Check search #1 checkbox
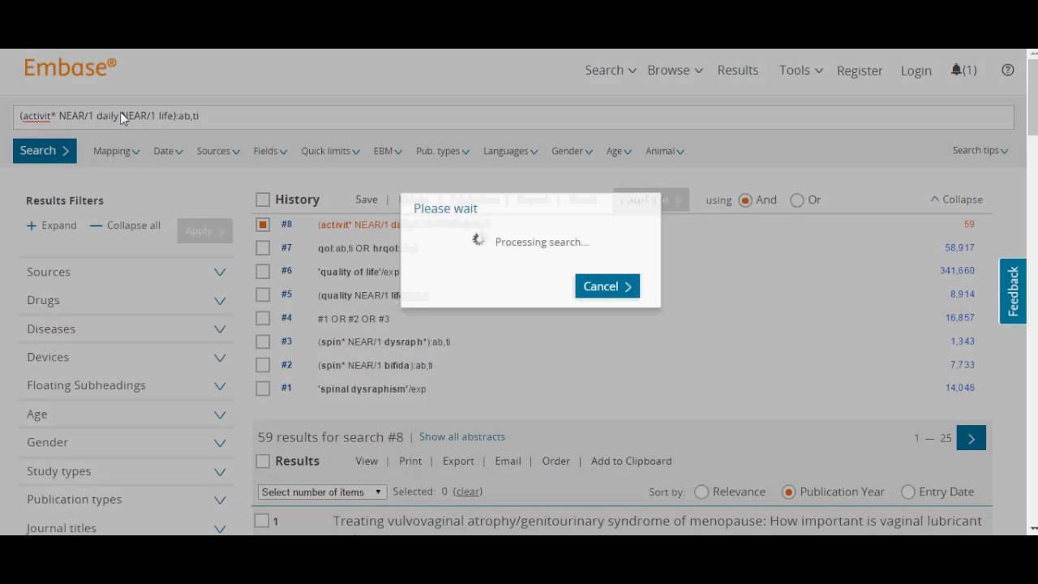This screenshot has height=584, width=1038. pyautogui.click(x=263, y=389)
